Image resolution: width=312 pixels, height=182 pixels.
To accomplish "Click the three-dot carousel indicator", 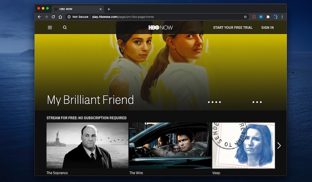I will click(x=257, y=102).
